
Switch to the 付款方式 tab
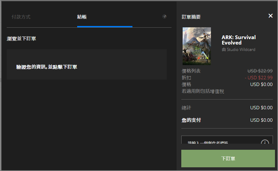(21, 17)
